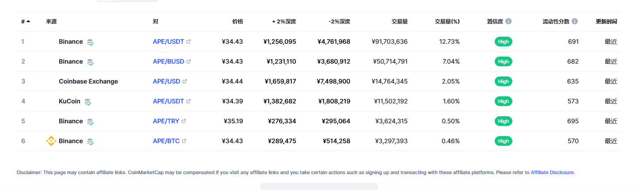Click the external-link icon beside APE/USD
The height and width of the screenshot is (190, 641).
click(x=185, y=81)
